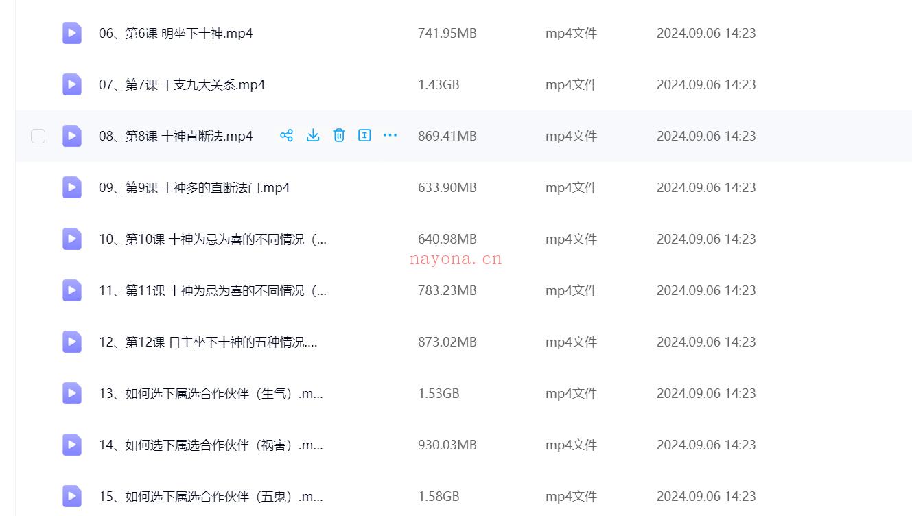Image resolution: width=912 pixels, height=516 pixels.
Task: Click the date in the 14、如何选下属 row
Action: pos(706,445)
